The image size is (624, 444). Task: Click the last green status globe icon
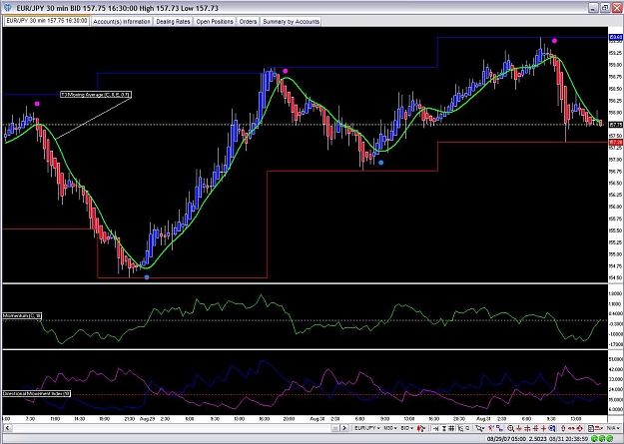click(x=610, y=438)
